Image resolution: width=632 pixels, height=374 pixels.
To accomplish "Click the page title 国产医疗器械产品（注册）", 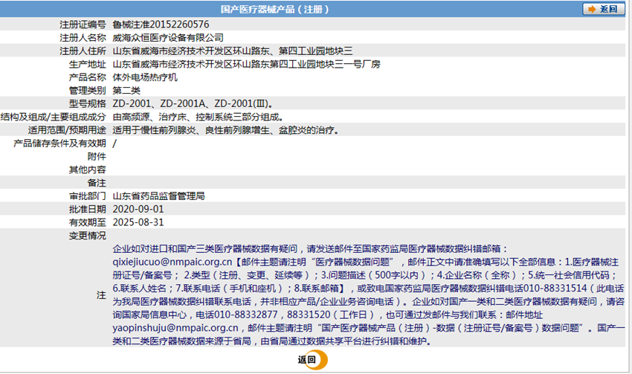I will (275, 9).
